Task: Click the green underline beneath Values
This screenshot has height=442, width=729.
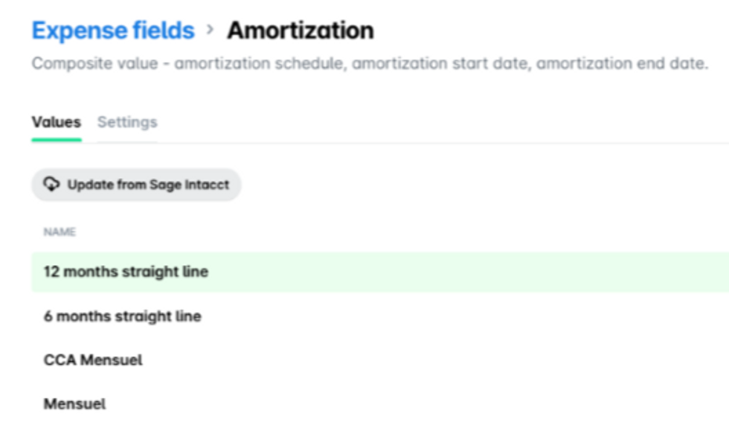Action: [x=56, y=139]
